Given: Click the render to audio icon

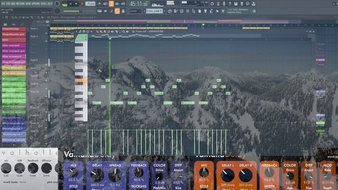Looking at the screenshot, I should coord(242,4).
